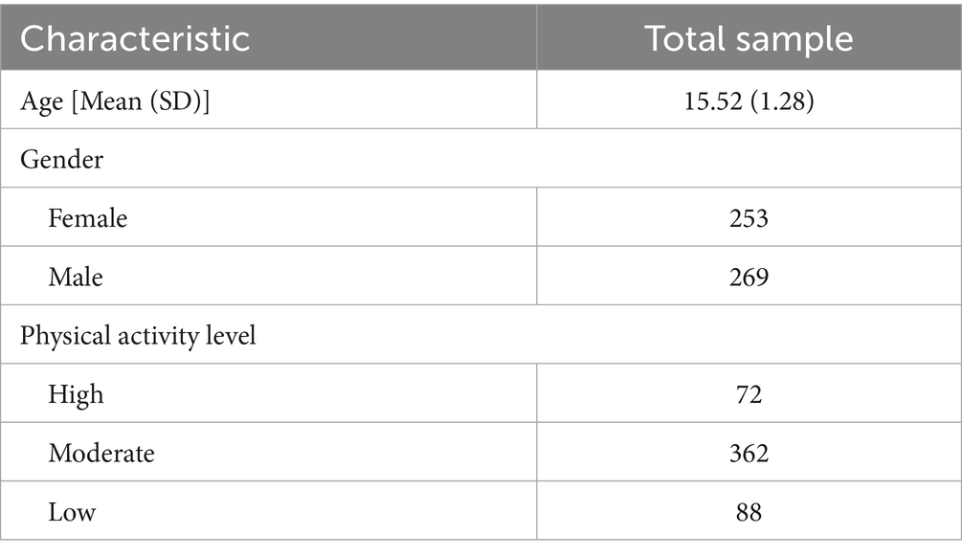
Task: Select the Physical activity level label
Action: [138, 337]
